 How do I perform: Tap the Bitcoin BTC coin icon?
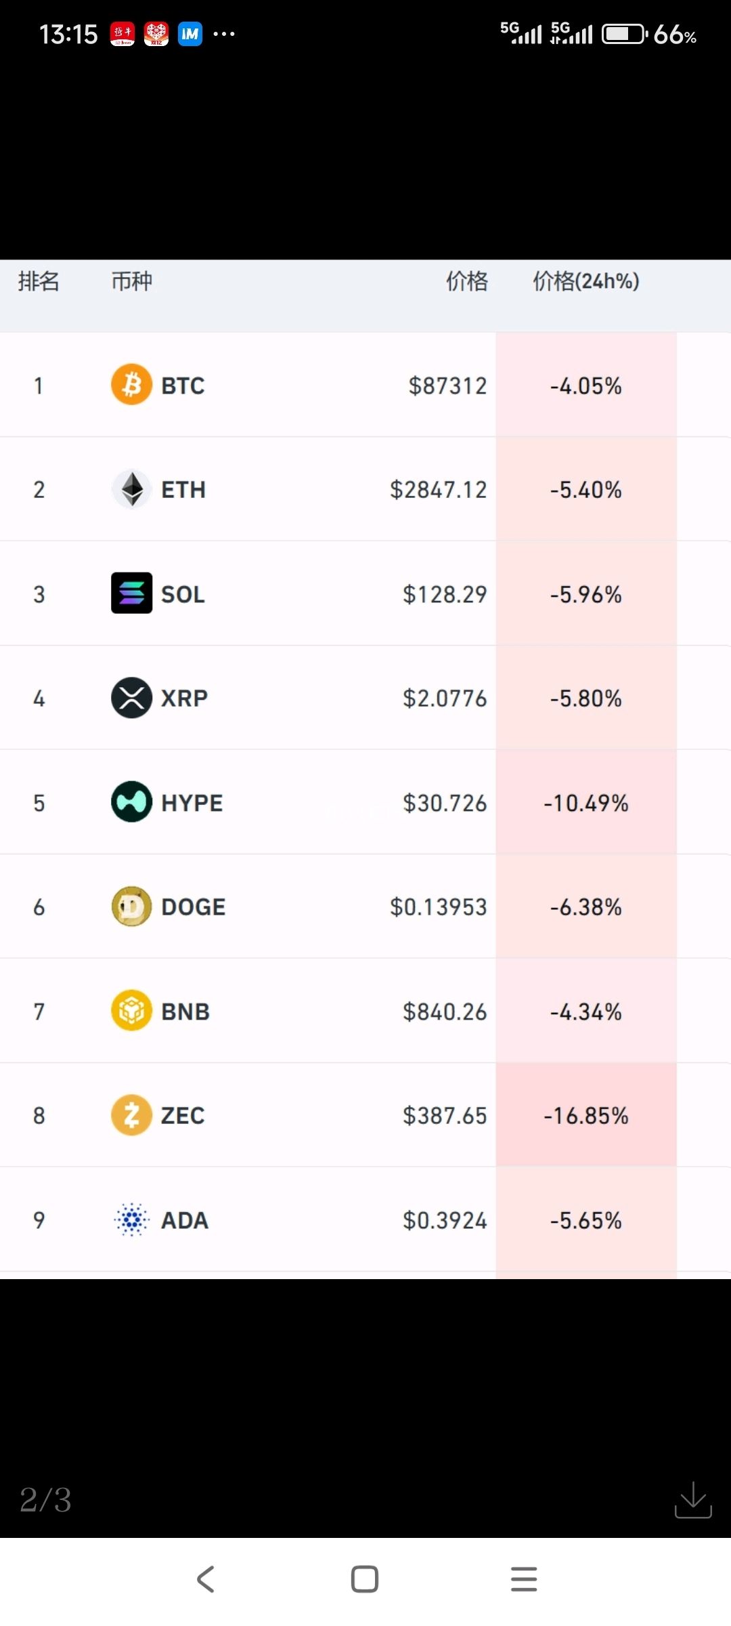point(131,385)
